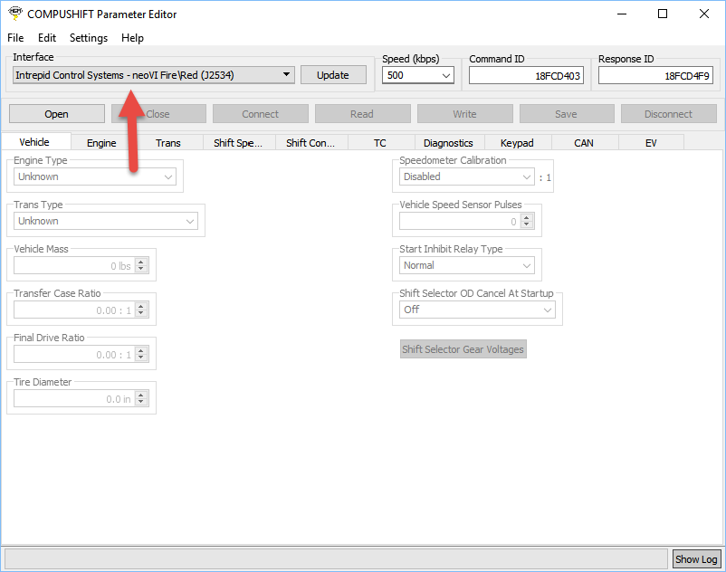The image size is (726, 572).
Task: Switch to the Engine tab
Action: [x=101, y=143]
